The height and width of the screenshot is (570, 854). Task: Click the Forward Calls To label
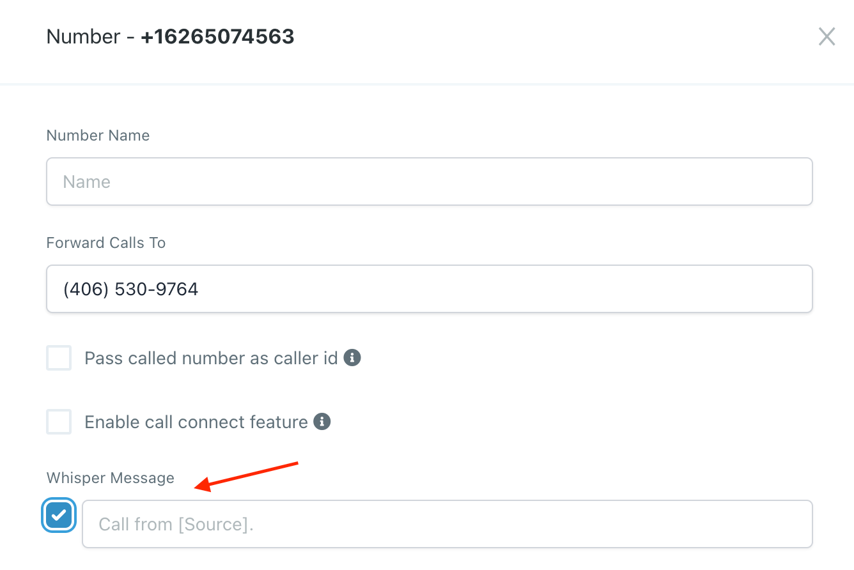click(106, 243)
